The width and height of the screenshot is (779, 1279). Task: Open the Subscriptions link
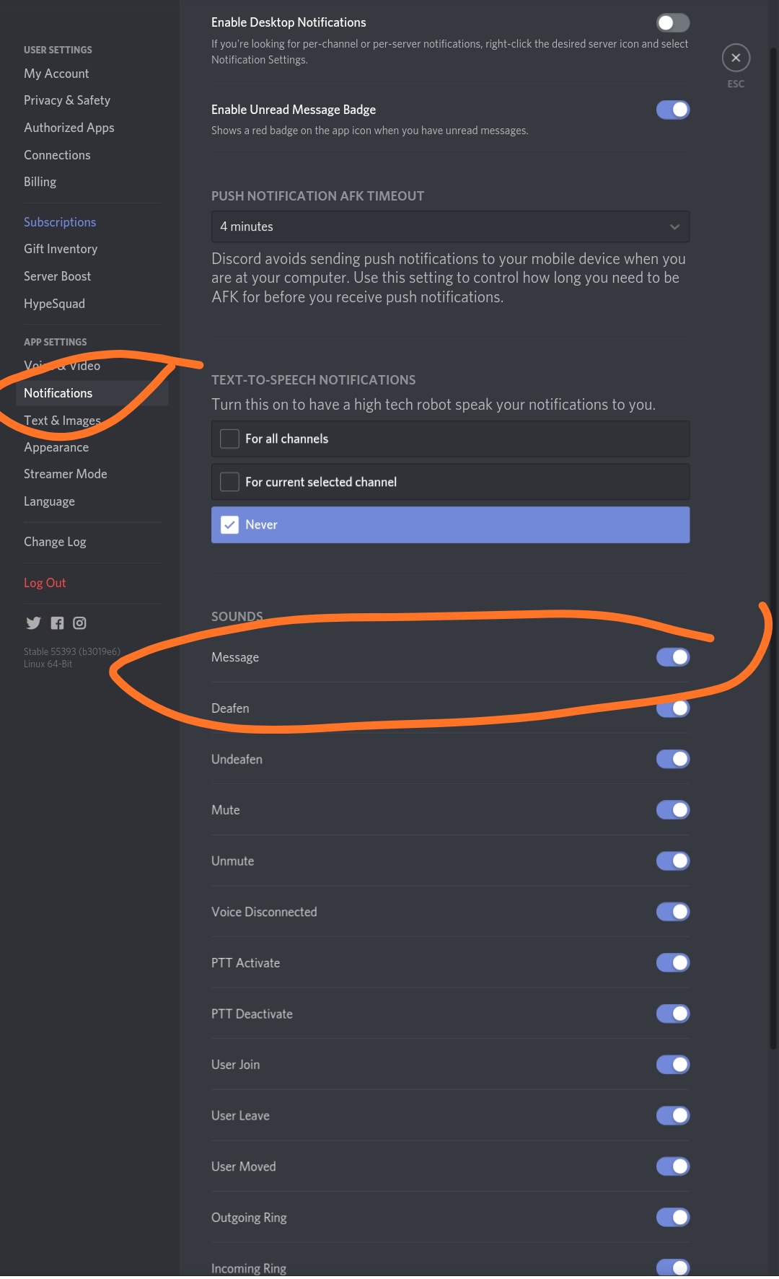60,222
